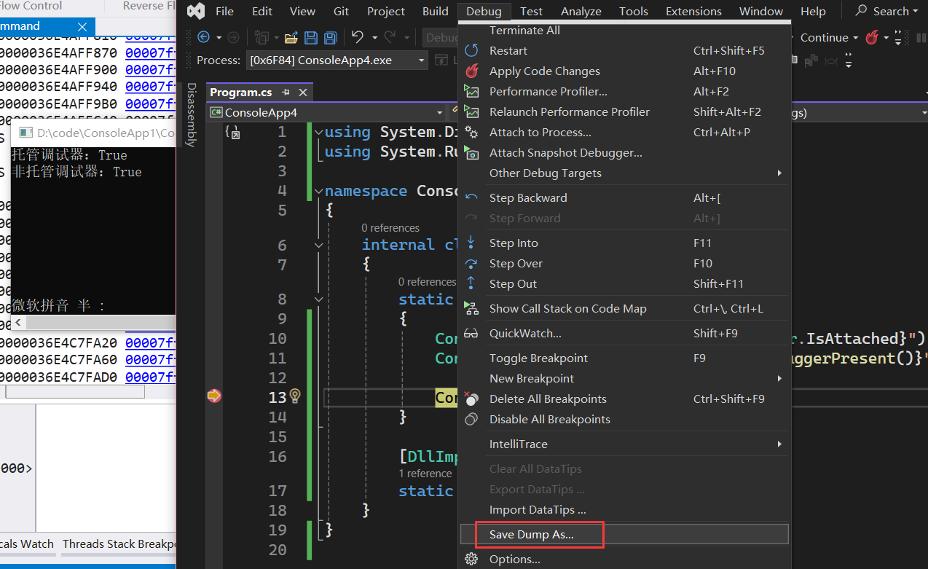Choose Step Into menu entry
The image size is (928, 569).
point(624,243)
